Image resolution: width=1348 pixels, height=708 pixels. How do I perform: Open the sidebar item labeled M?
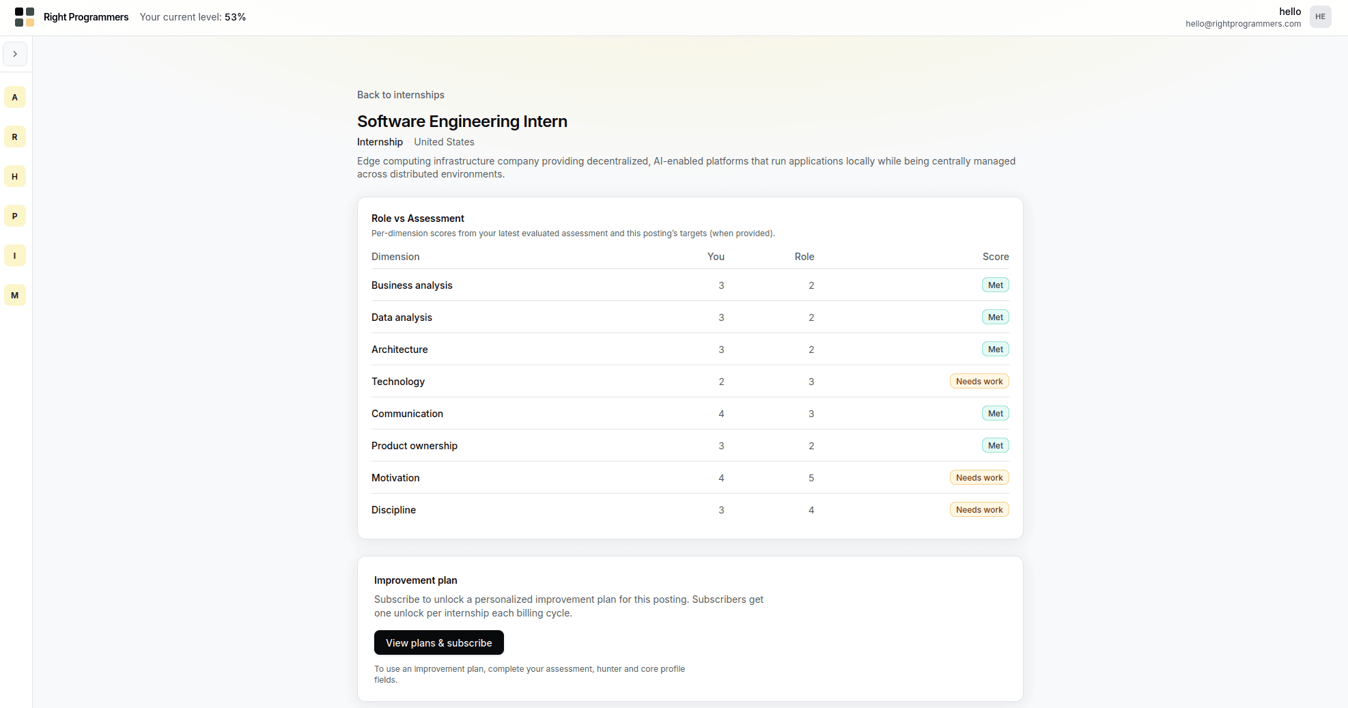pos(15,296)
